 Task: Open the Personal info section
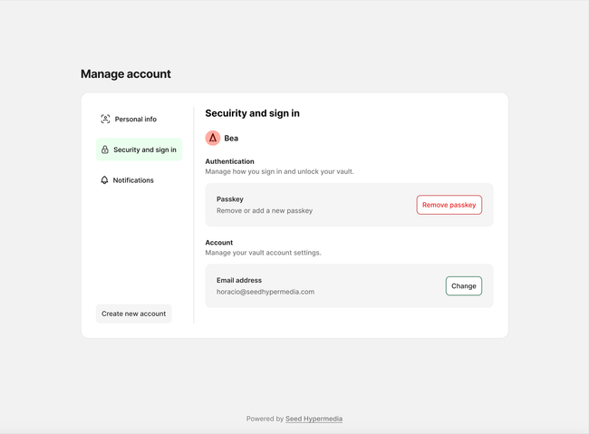135,119
